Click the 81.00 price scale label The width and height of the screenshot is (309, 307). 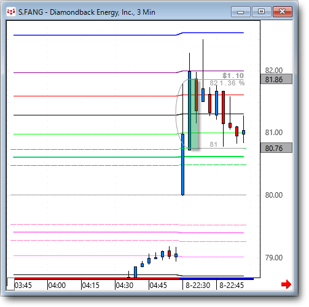click(274, 133)
